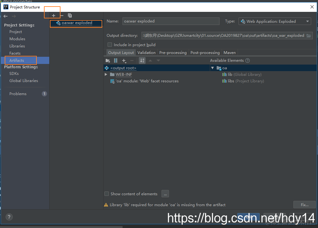This screenshot has width=318, height=228.
Task: Close the Project Structure dialog
Action: (312, 7)
